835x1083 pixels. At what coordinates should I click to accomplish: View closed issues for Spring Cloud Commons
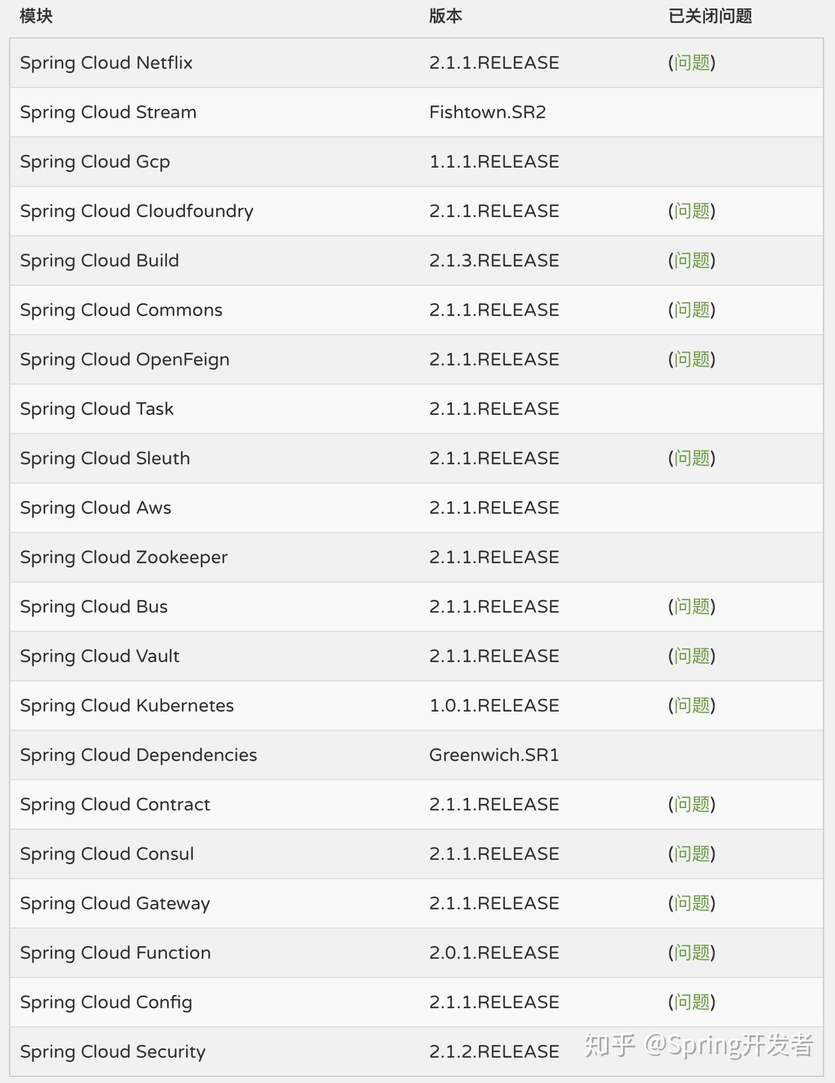(x=692, y=310)
